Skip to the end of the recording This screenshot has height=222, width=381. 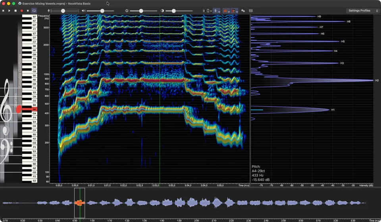coord(28,11)
